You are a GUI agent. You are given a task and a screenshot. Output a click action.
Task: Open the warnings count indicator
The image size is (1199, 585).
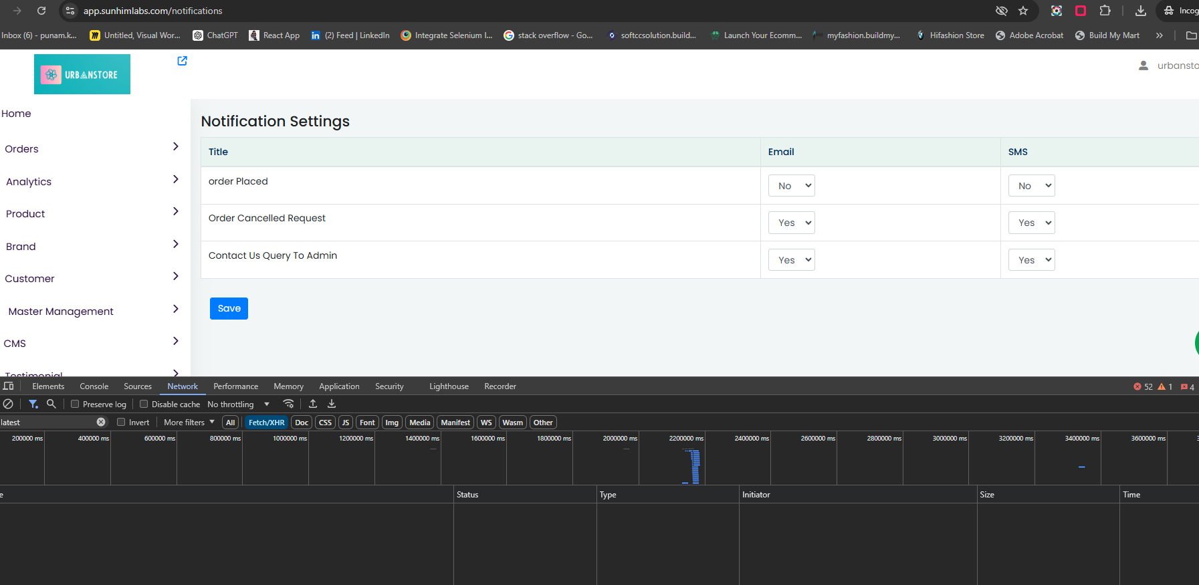[1165, 386]
